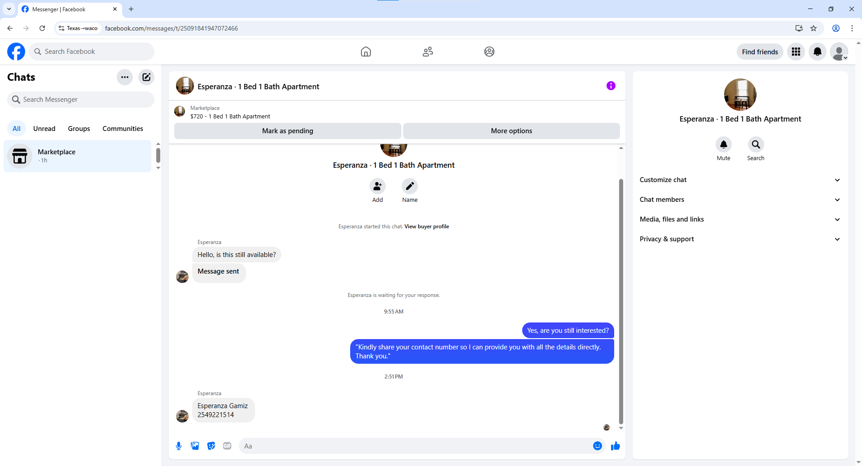Click More options button
This screenshot has height=466, width=862.
pyautogui.click(x=511, y=131)
